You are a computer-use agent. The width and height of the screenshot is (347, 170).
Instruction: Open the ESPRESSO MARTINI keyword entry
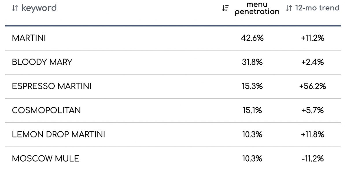pos(52,86)
